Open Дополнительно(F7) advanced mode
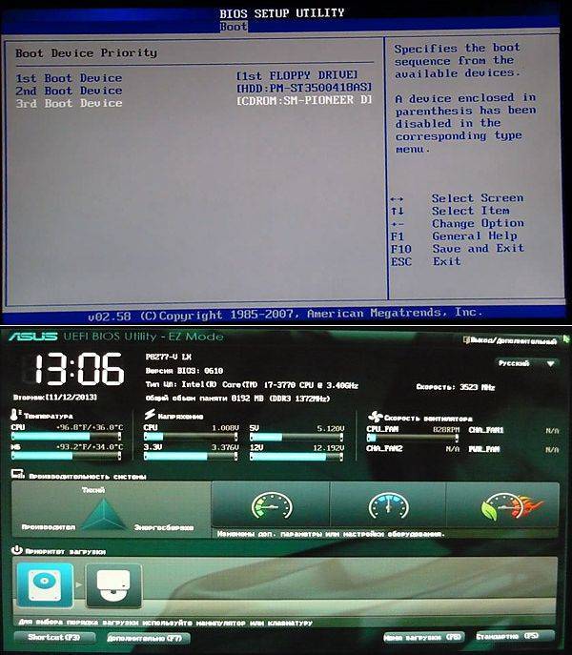The width and height of the screenshot is (572, 655). [148, 638]
